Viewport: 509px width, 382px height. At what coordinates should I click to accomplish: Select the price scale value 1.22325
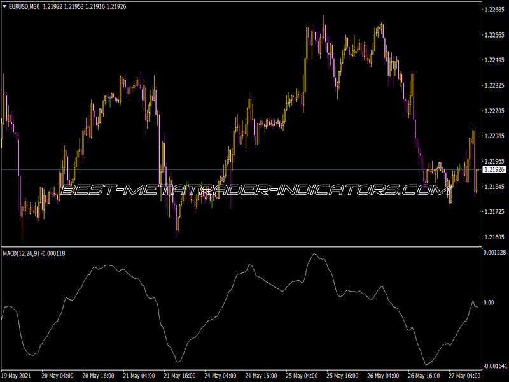(494, 85)
